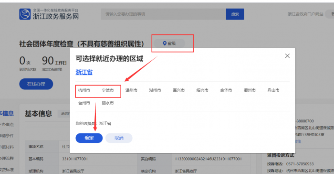The width and height of the screenshot is (334, 174).
Task: Select 宁波市 in the region list
Action: pos(108,90)
